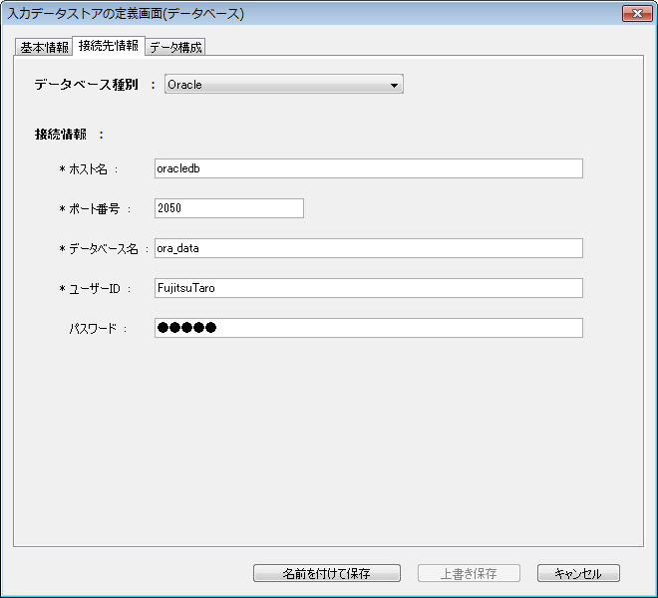Image resolution: width=658 pixels, height=598 pixels.
Task: Open the データベース種別 dropdown showing Oracle
Action: [284, 84]
